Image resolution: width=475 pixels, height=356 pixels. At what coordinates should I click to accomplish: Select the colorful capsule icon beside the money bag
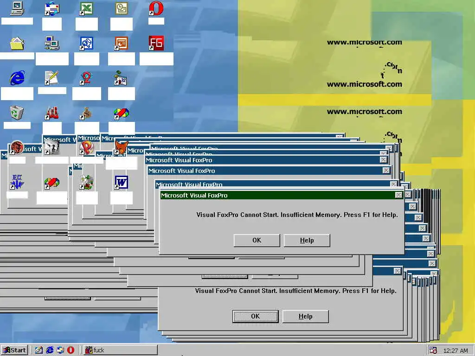pos(121,113)
